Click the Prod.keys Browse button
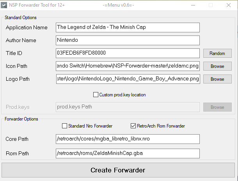Screen dimensions: 238x181 [217, 107]
